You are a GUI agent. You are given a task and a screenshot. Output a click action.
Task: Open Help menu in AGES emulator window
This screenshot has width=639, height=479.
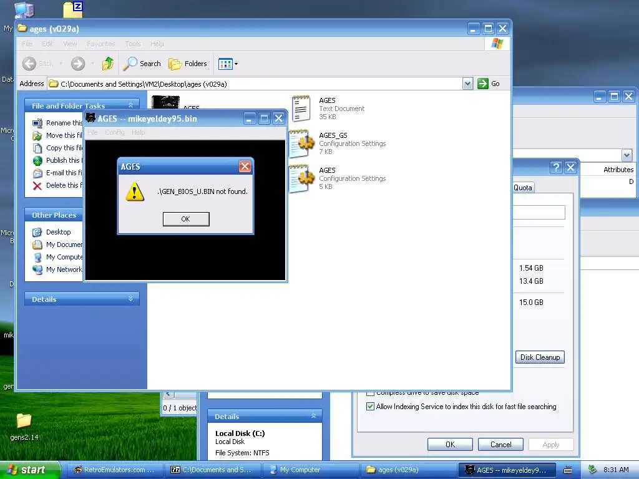coord(138,132)
